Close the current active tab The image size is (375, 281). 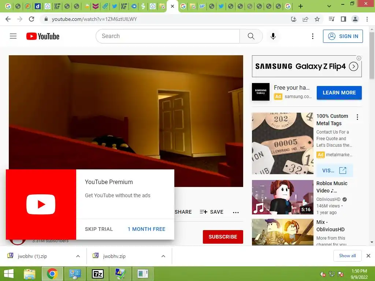(172, 6)
